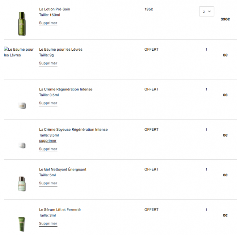Screen dimensions: 237x235
Task: Open La Crème Soyeuse Régénération Intense title
Action: (73, 129)
